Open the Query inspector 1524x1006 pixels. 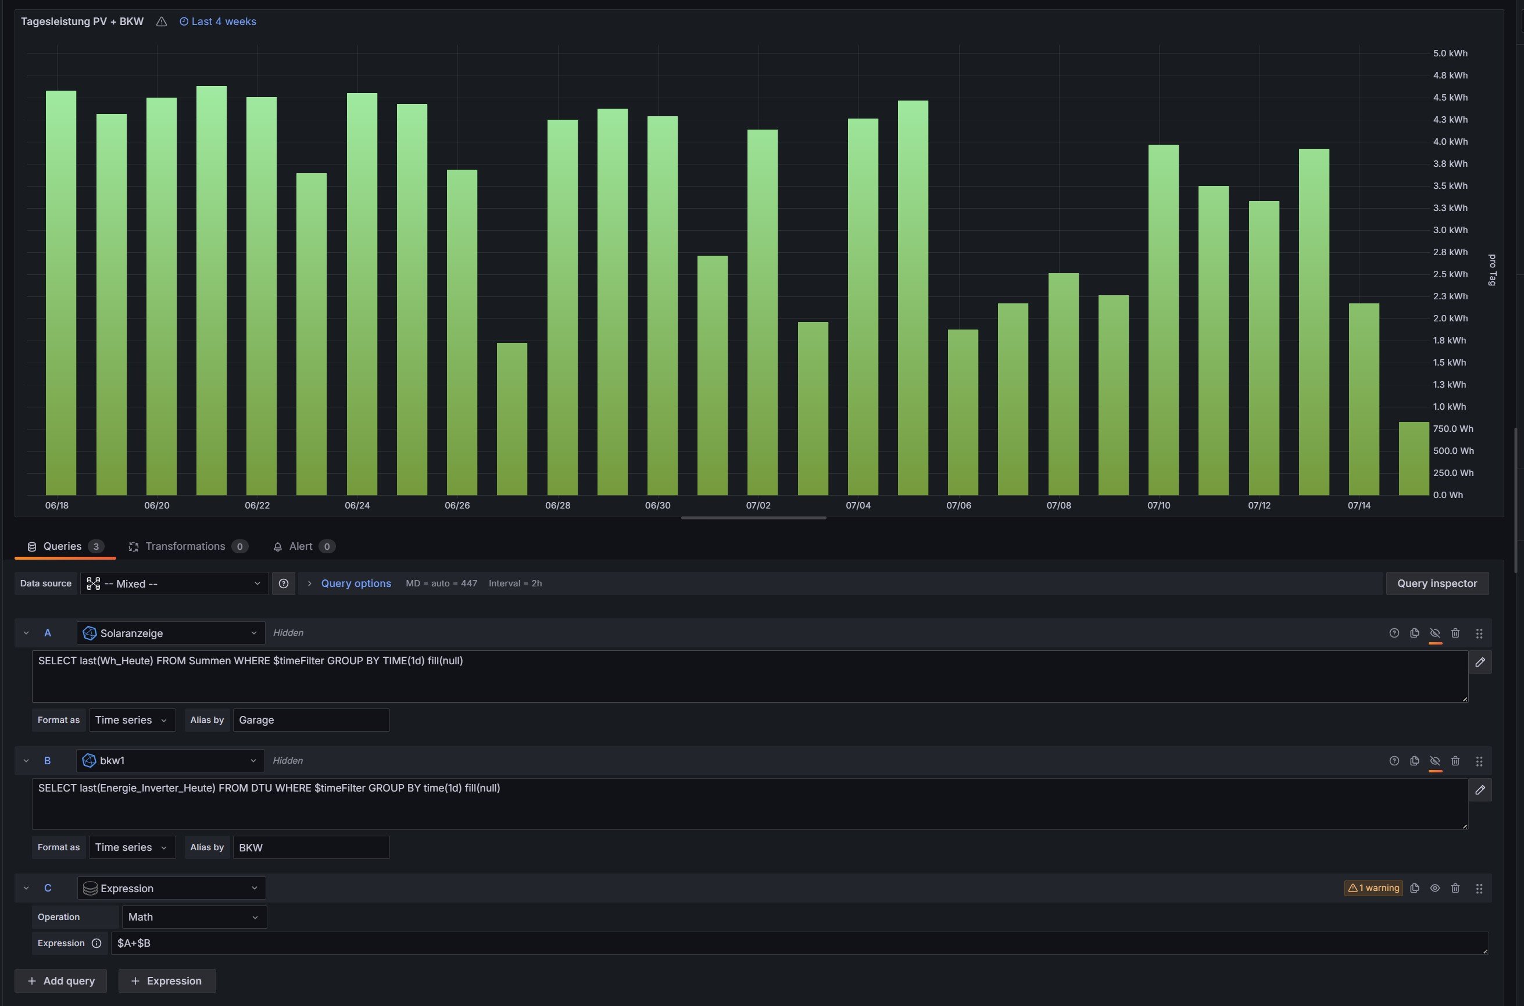tap(1437, 584)
